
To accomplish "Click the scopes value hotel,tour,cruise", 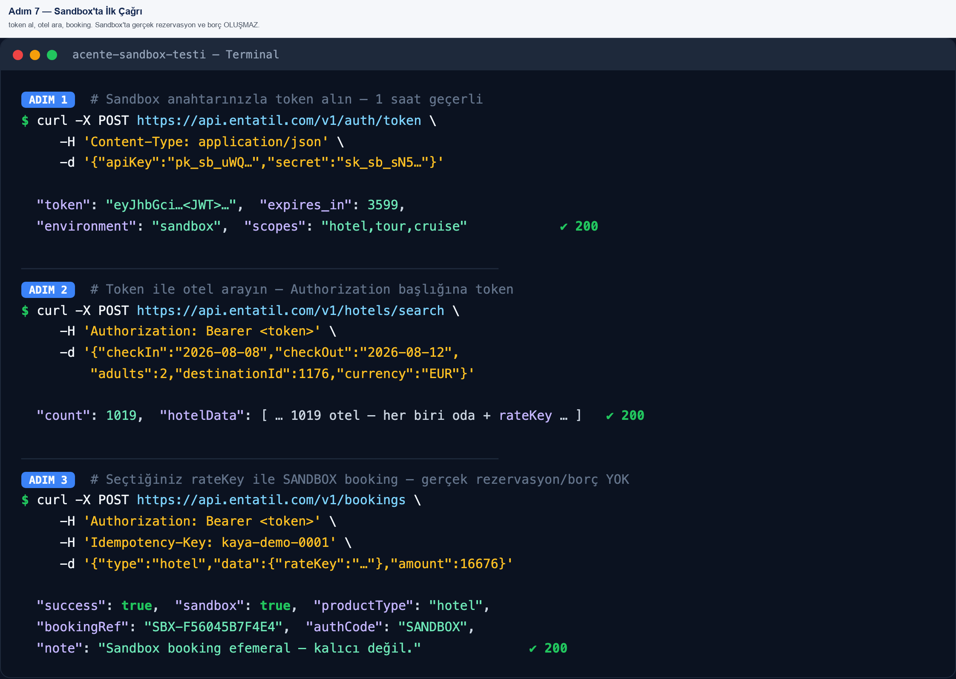I will [394, 226].
